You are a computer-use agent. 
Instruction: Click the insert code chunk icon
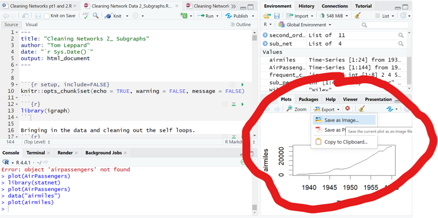[x=183, y=15]
